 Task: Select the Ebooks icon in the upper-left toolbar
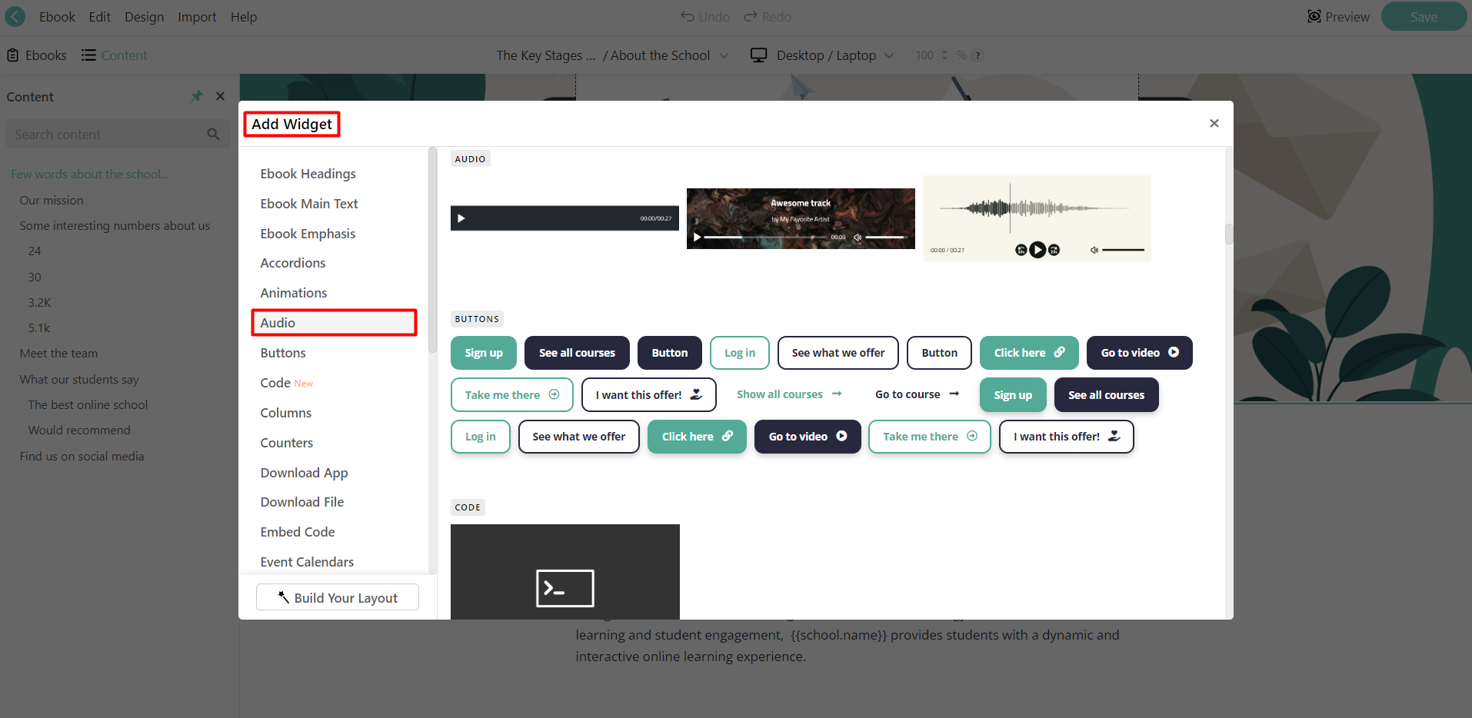coord(12,55)
